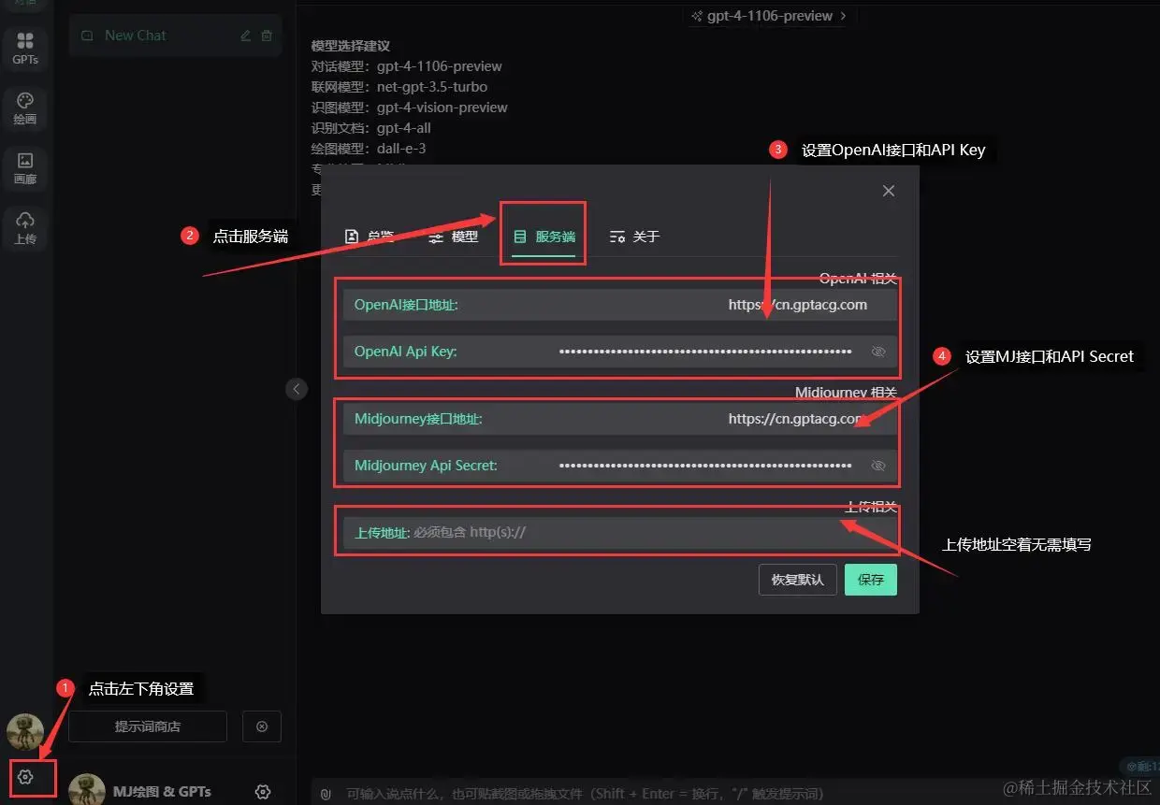Click the text 识别文档: gpt-4-all
Screen dimensions: 1160x805
click(x=371, y=128)
